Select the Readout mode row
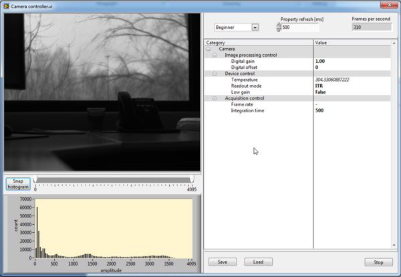 (297, 86)
